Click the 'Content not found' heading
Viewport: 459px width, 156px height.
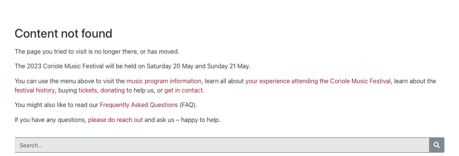tap(63, 34)
